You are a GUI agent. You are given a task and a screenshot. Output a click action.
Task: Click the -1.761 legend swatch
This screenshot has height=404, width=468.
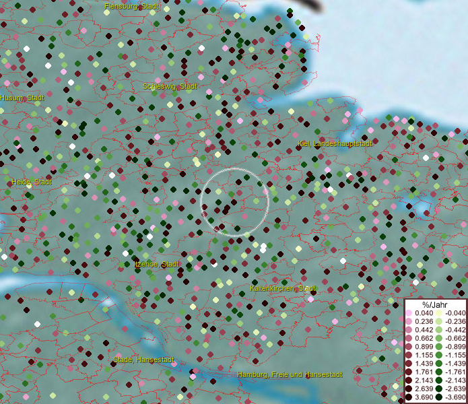pos(439,372)
